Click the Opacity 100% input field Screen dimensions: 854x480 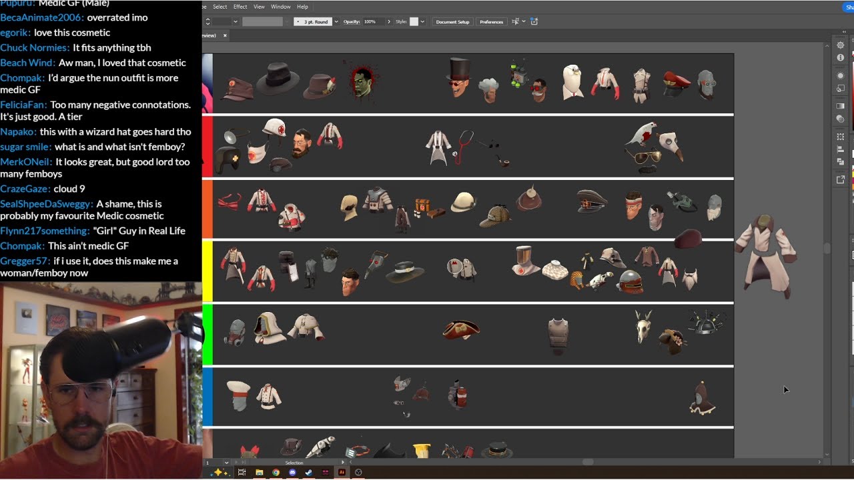pos(374,21)
